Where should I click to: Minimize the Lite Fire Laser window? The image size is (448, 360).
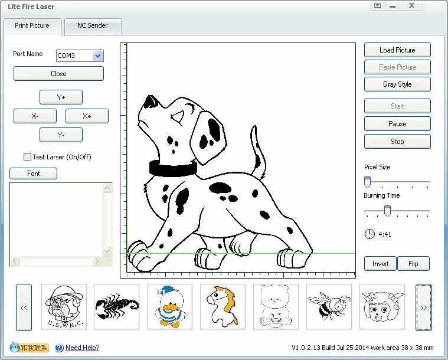click(x=393, y=6)
